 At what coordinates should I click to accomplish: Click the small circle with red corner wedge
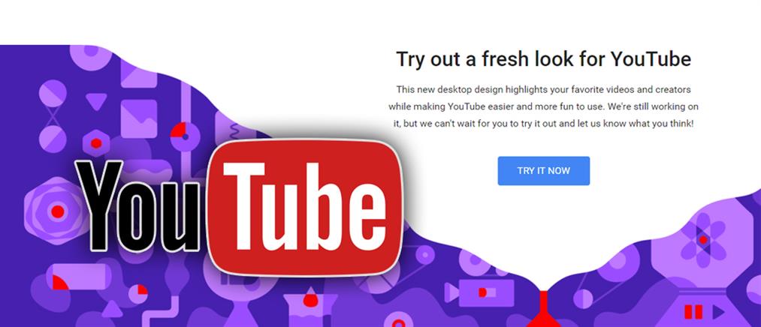click(x=137, y=293)
